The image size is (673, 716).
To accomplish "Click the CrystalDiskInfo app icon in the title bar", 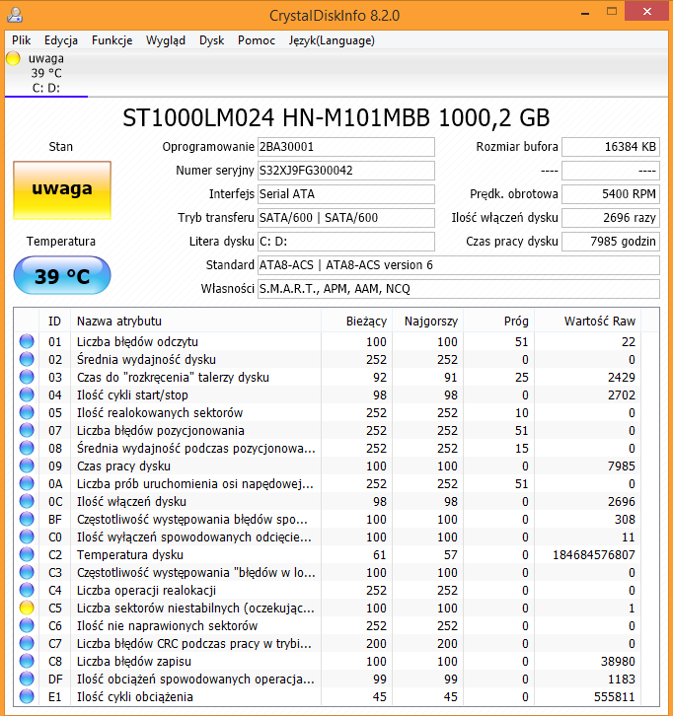I will coord(15,15).
